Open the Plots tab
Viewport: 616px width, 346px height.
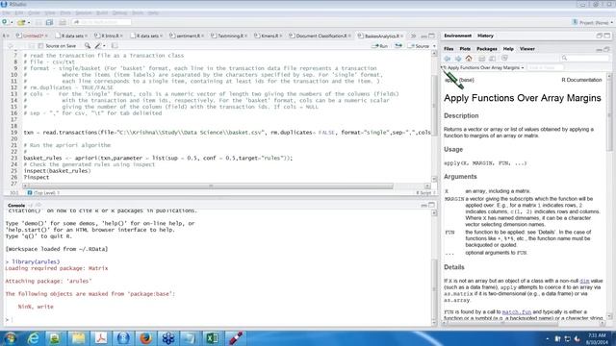465,49
